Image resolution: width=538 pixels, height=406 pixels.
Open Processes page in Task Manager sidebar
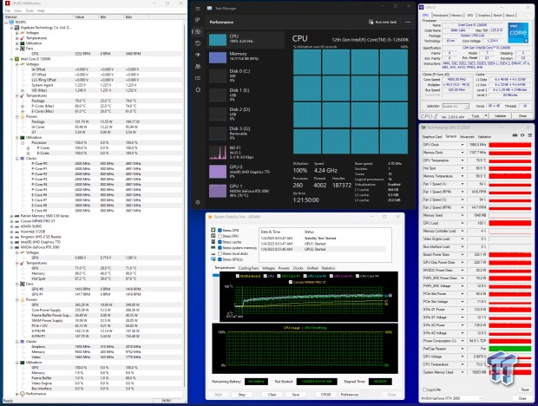198,20
